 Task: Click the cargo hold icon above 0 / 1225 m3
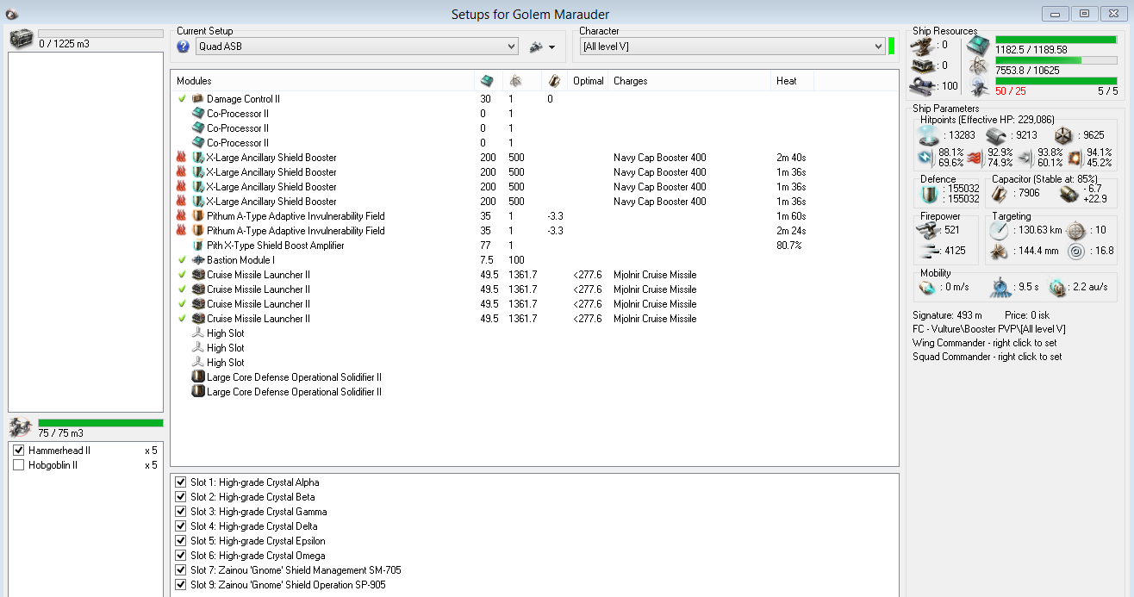point(20,40)
